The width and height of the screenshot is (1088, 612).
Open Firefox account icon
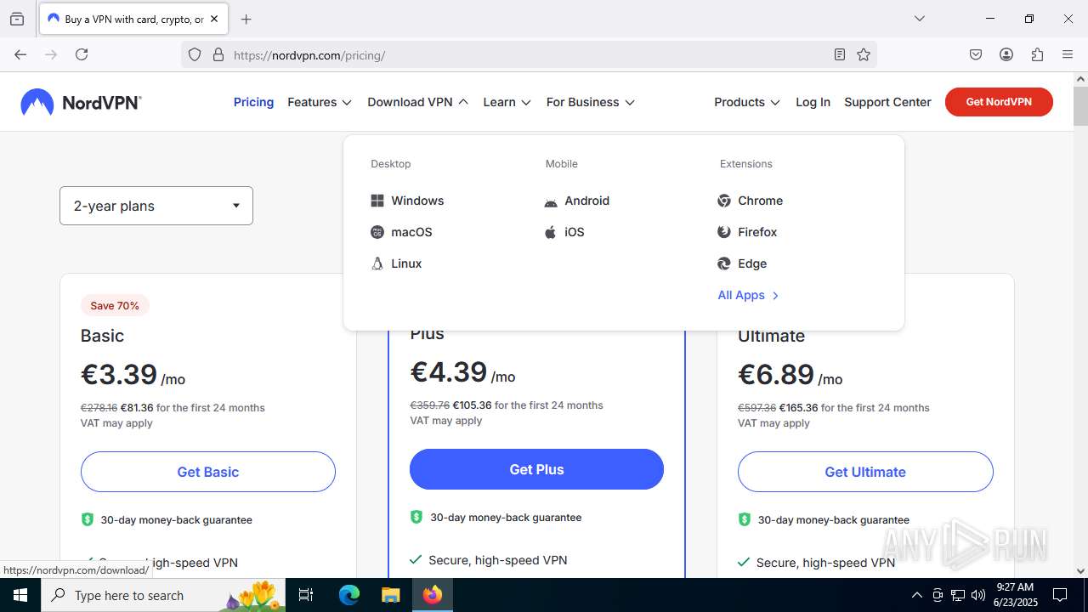(1006, 54)
